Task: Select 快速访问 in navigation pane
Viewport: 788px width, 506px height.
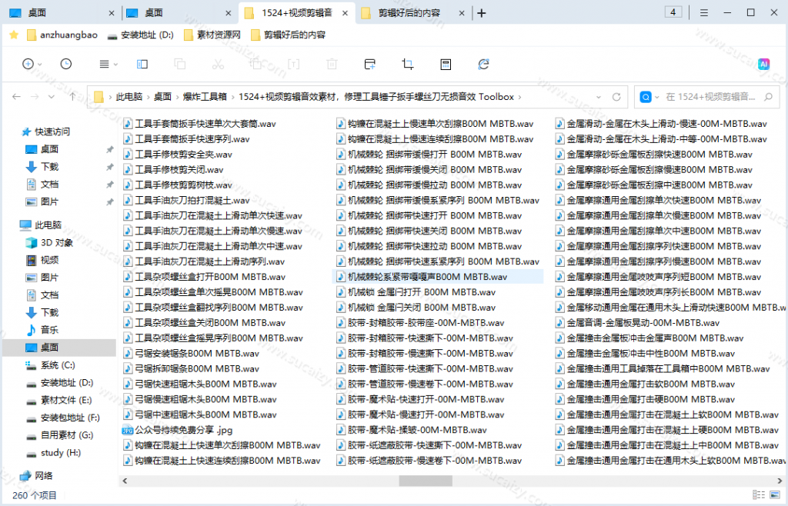Action: point(52,131)
